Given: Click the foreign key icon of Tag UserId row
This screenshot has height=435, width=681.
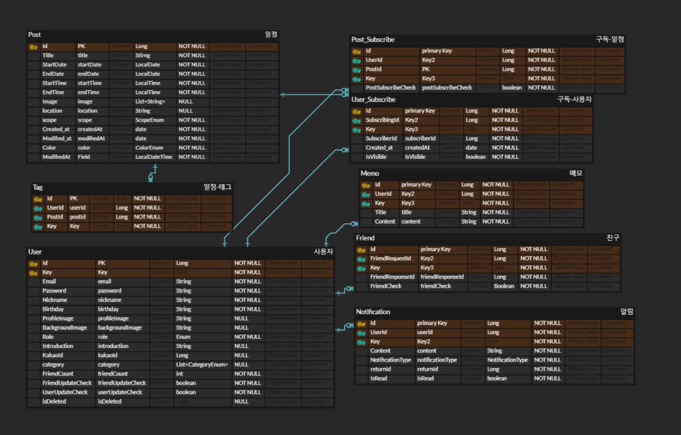Looking at the screenshot, I should 37,208.
